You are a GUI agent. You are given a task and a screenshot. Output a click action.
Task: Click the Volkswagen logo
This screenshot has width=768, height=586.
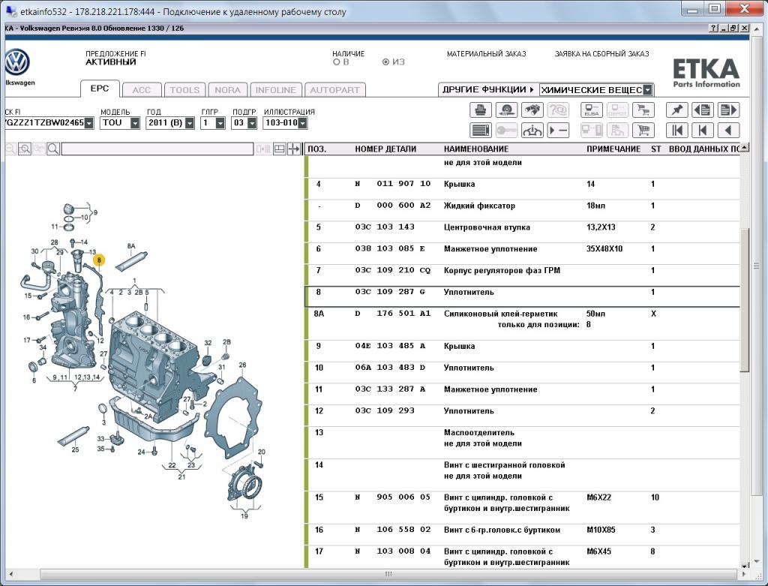(x=16, y=62)
